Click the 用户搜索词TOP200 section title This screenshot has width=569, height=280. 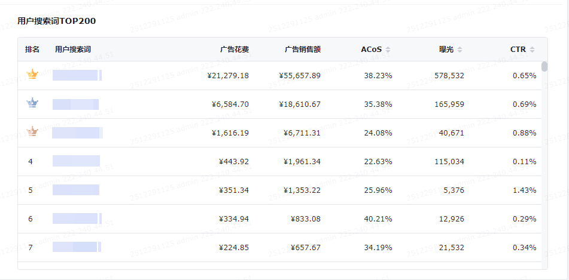[x=57, y=21]
